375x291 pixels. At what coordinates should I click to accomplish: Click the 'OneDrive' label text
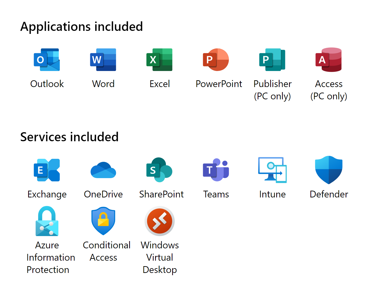tap(103, 194)
